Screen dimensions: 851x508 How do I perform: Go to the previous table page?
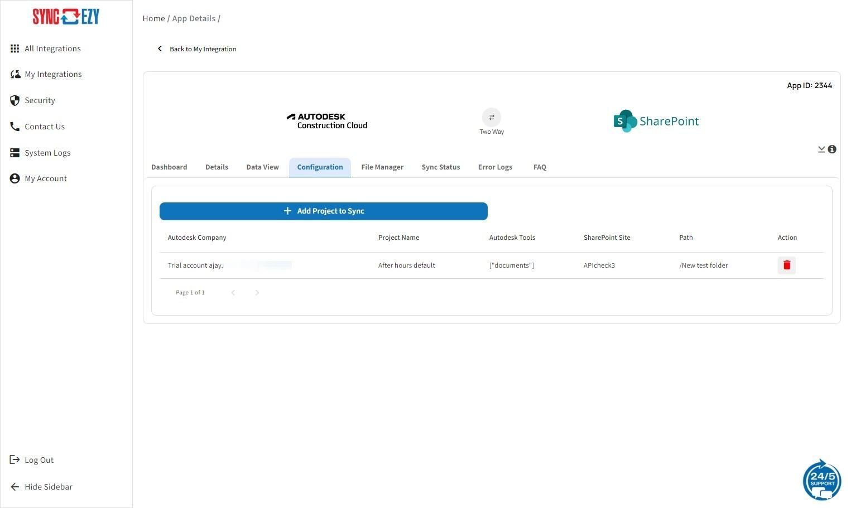click(x=233, y=293)
